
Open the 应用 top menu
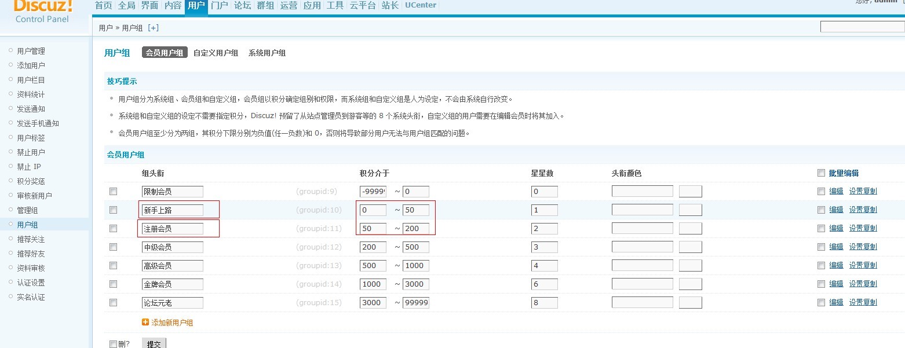312,6
